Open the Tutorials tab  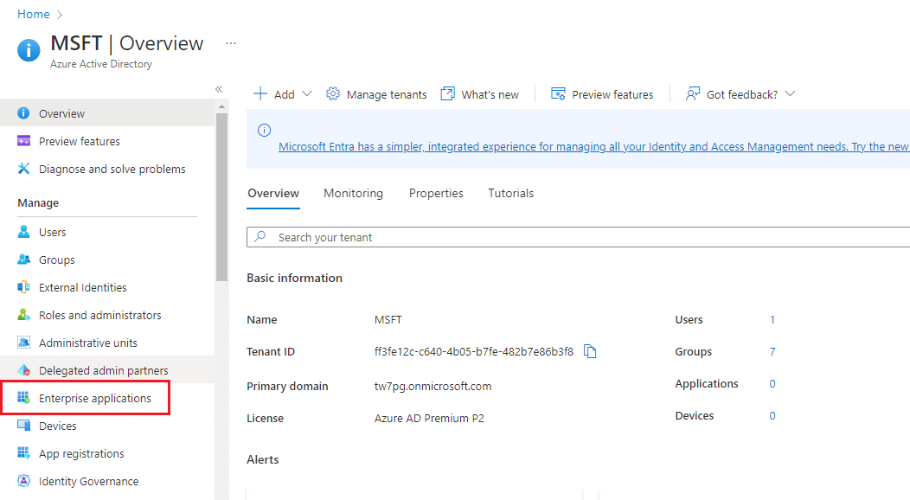(x=510, y=193)
